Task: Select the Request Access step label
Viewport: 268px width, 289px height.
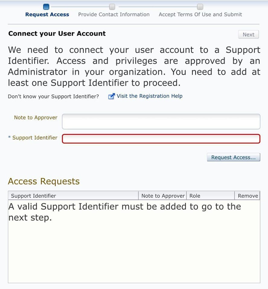Action: tap(47, 15)
